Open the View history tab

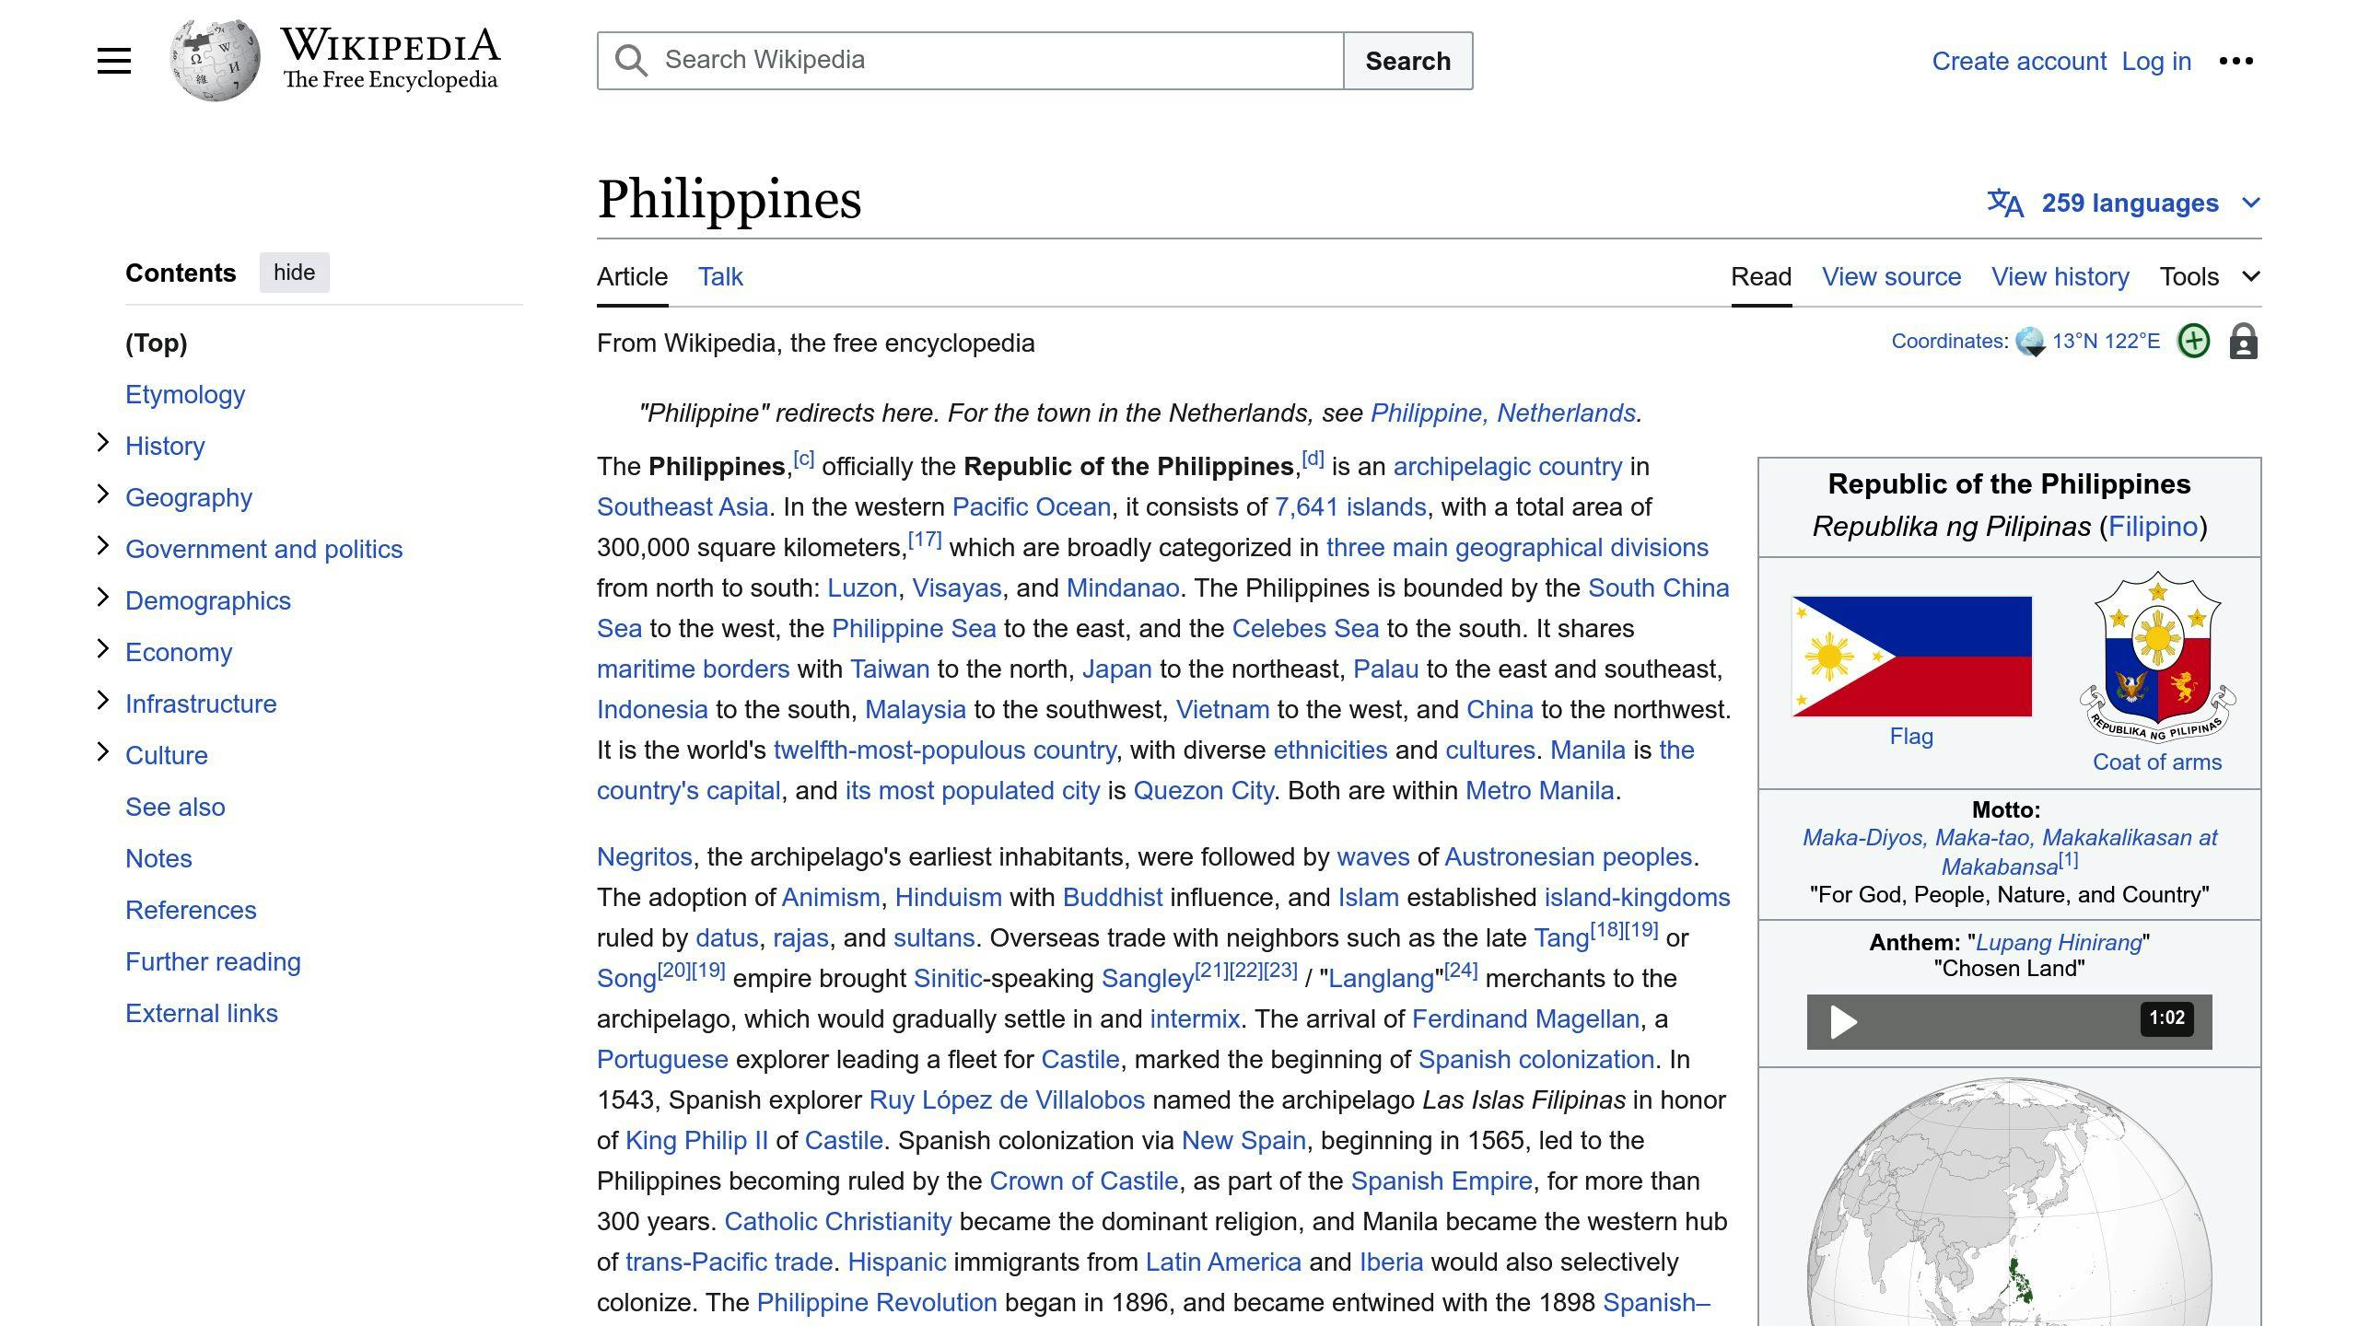pyautogui.click(x=2060, y=276)
